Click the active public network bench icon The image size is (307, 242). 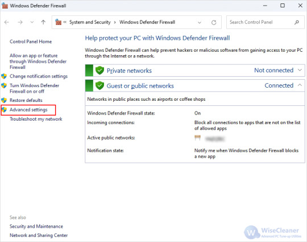tap(197, 138)
